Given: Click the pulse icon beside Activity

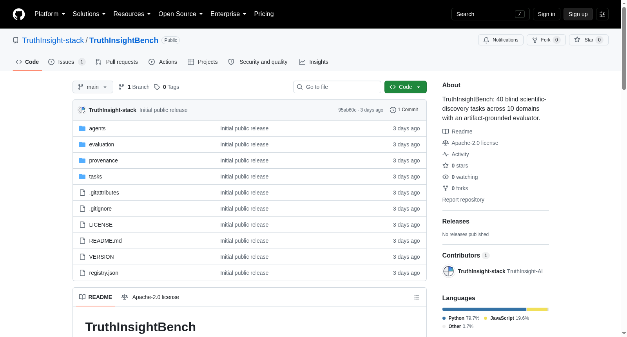Looking at the screenshot, I should (446, 154).
